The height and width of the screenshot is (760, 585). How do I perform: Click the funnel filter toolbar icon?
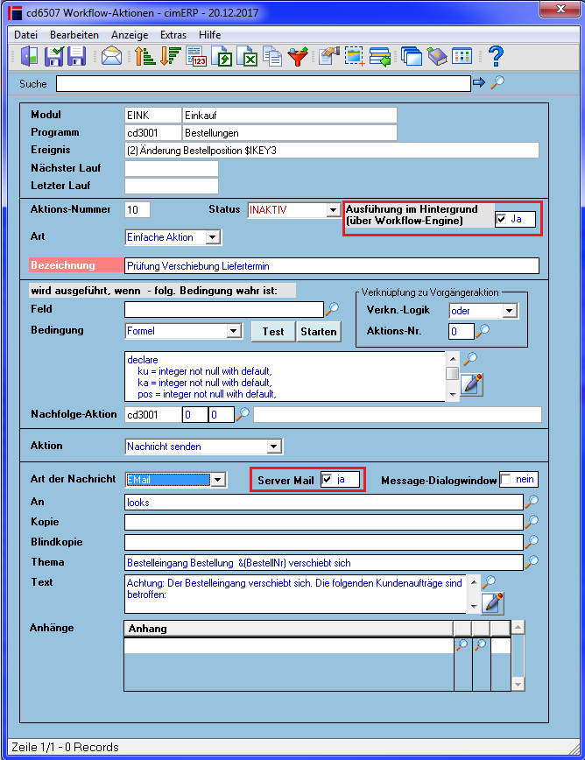tap(298, 56)
